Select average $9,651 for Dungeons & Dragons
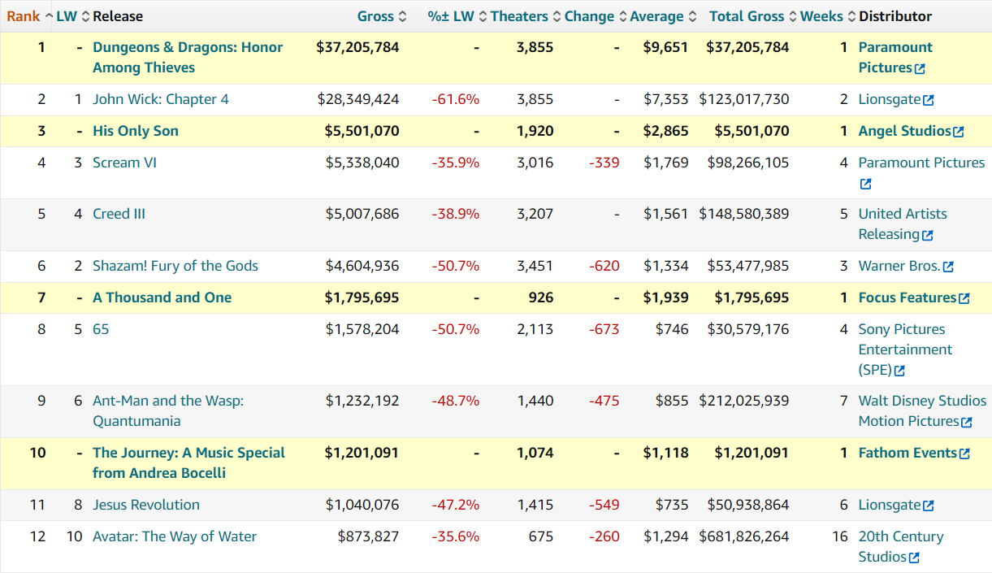 point(665,47)
